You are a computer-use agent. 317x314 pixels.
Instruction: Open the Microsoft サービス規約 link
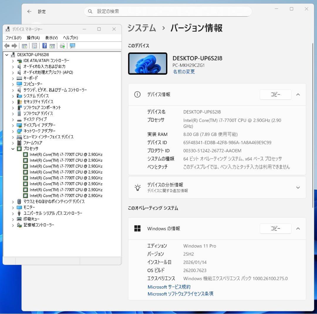[x=169, y=287]
